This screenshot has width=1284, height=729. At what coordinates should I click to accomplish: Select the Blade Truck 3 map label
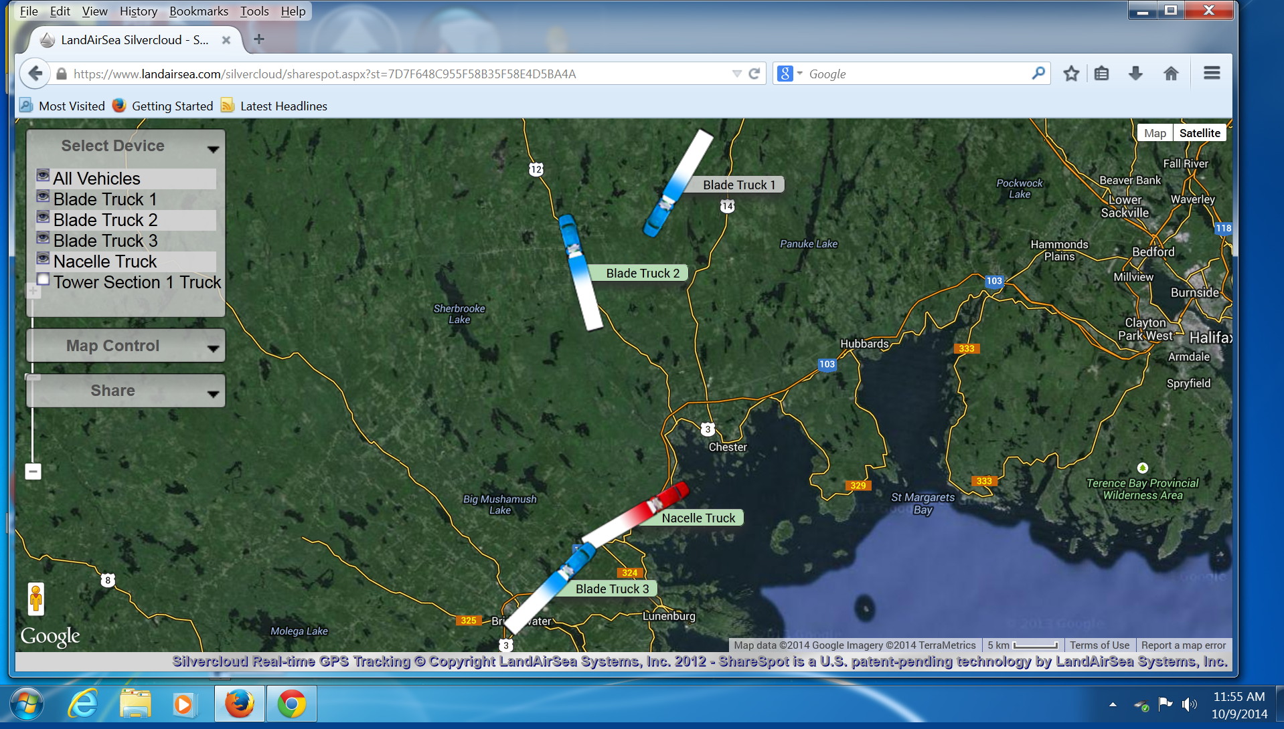(x=612, y=589)
